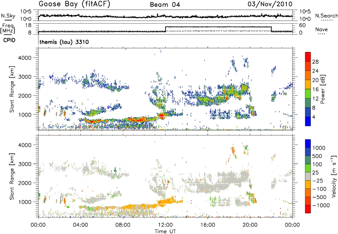
Task: Click the solid line sample under N.Sky
Action: coord(8,20)
